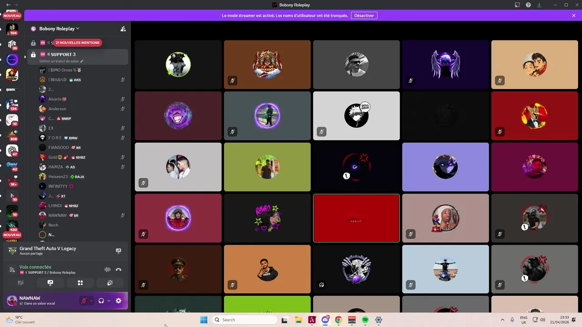Open the Bobony Roleplay server menu
The height and width of the screenshot is (327, 582).
click(59, 29)
